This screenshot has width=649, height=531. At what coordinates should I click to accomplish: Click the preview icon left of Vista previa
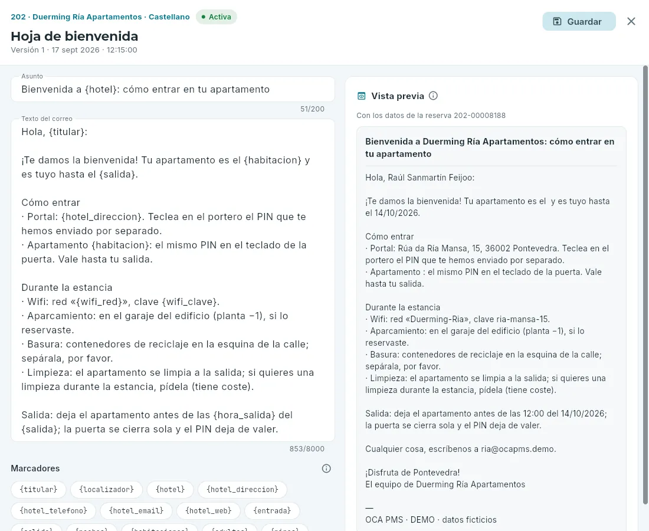[x=361, y=96]
